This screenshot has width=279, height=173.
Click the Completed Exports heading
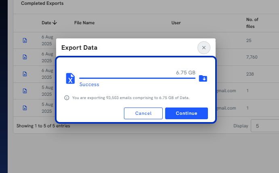42,3
